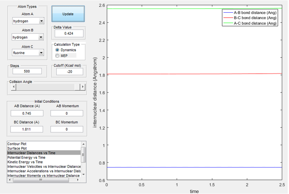This screenshot has width=289, height=194.
Task: Select Internuclear Accelerations vs Internuclear Distance entry
Action: (x=44, y=171)
